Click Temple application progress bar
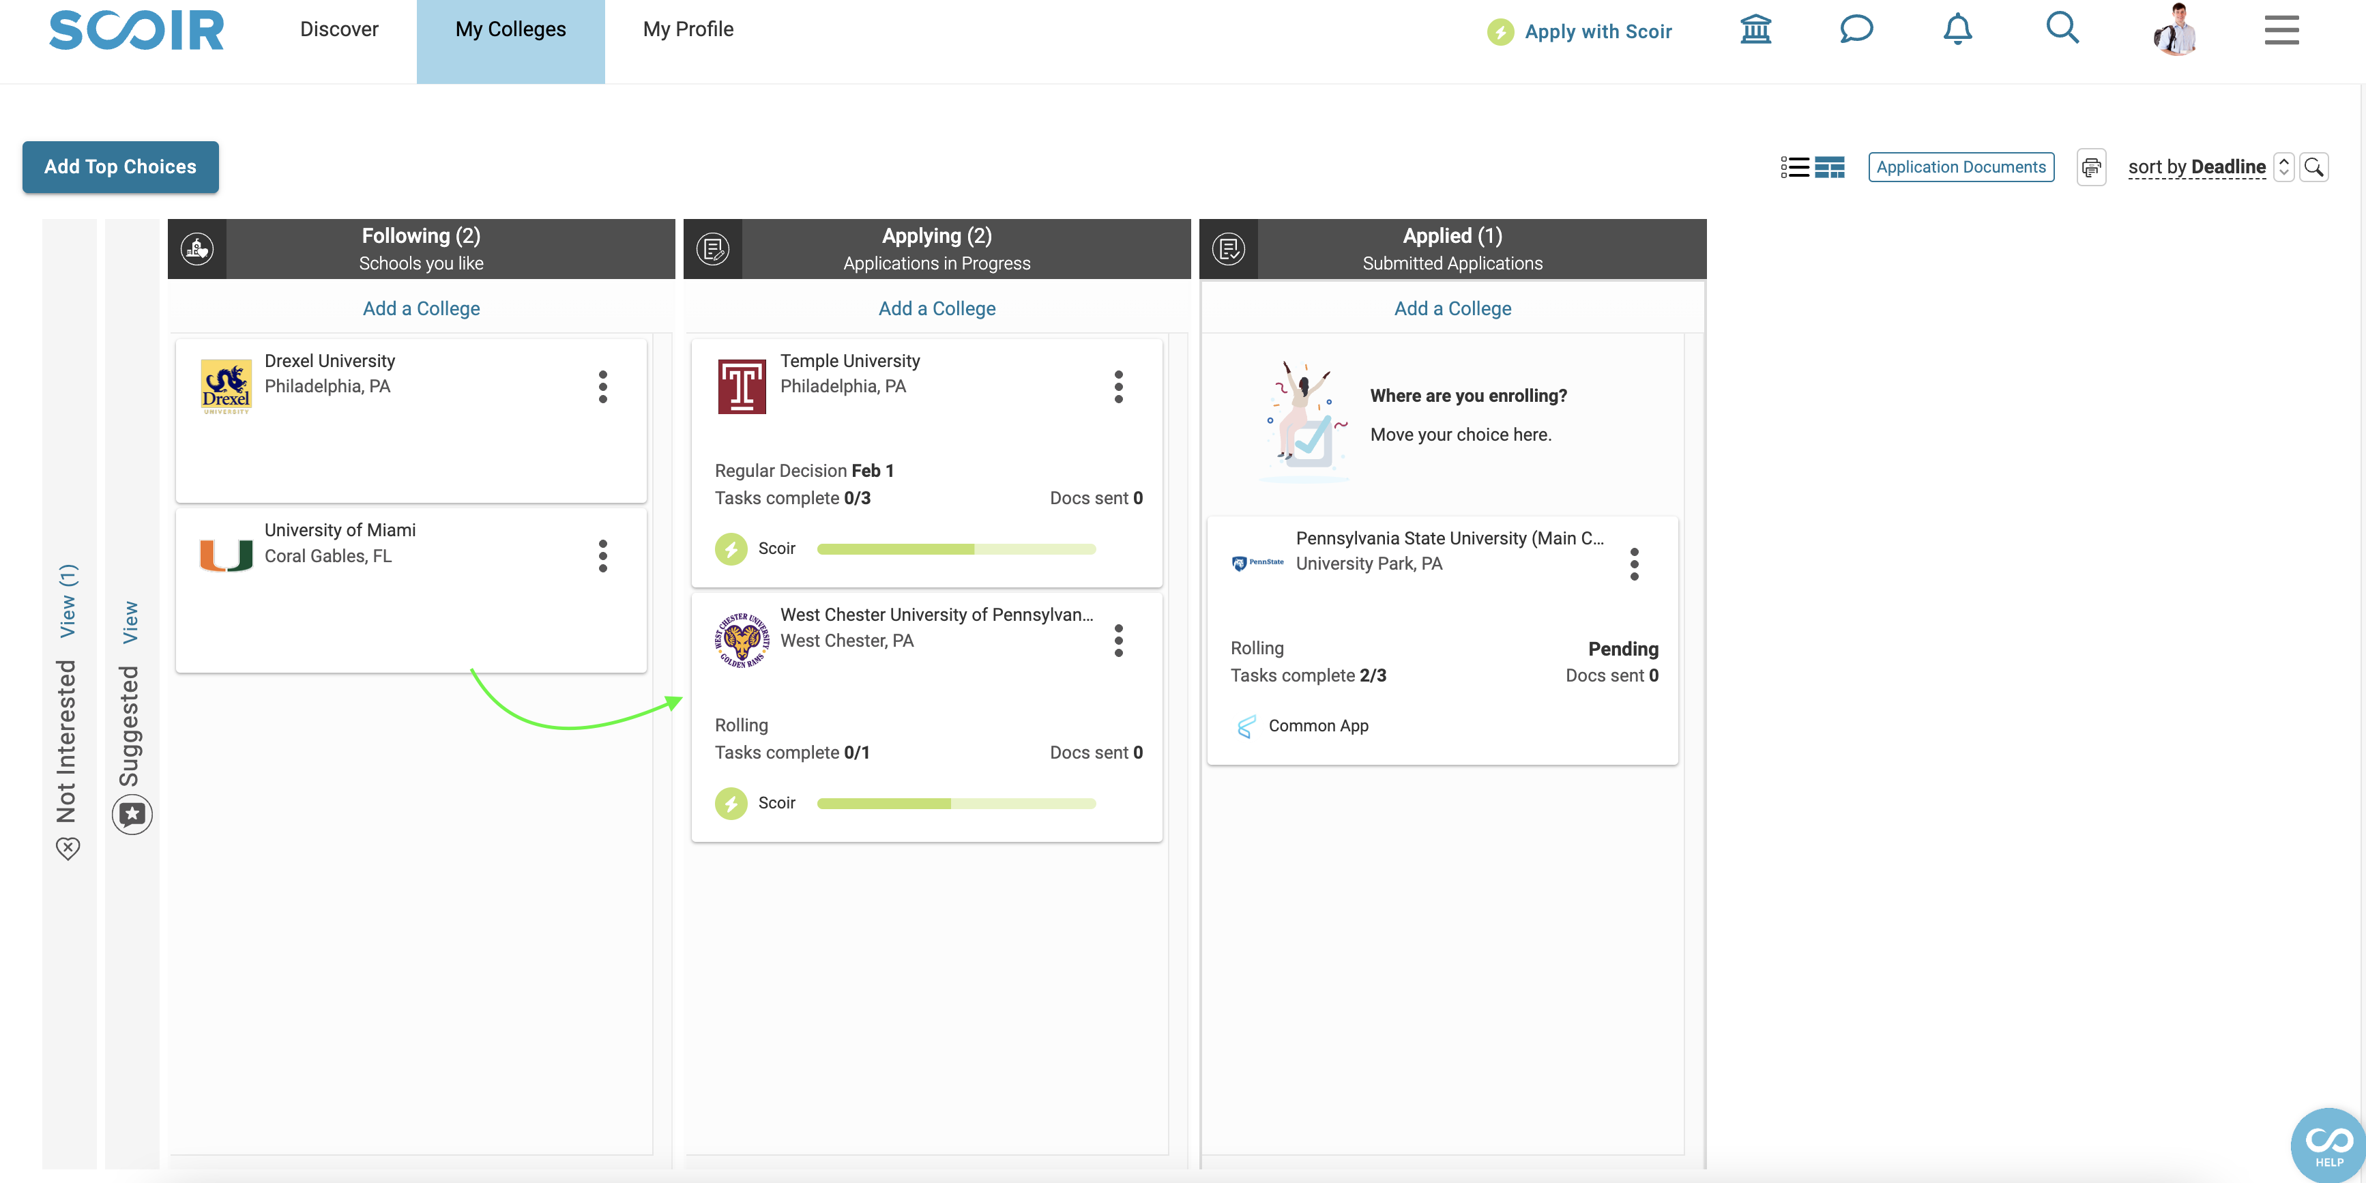 click(956, 549)
